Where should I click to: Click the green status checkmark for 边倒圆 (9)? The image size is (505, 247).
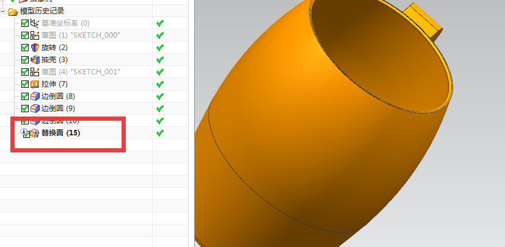pos(160,109)
